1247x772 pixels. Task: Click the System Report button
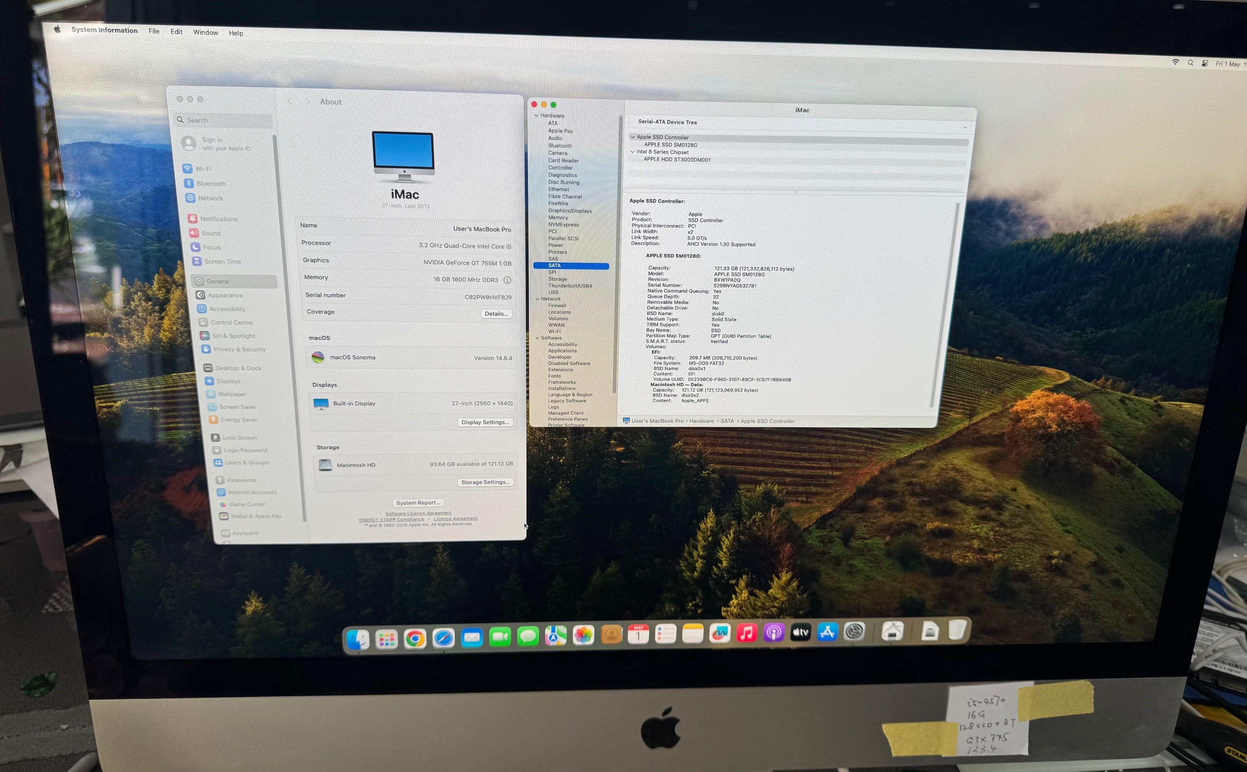click(418, 503)
